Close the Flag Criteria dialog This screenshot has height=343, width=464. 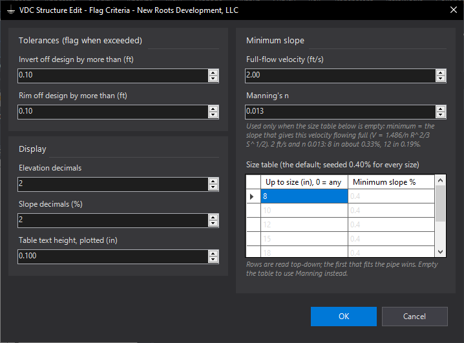(454, 10)
